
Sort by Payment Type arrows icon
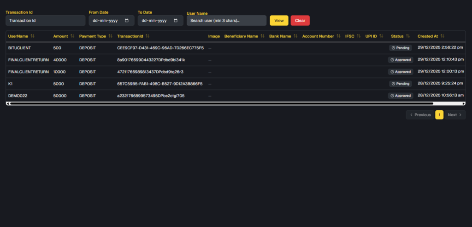coord(111,36)
